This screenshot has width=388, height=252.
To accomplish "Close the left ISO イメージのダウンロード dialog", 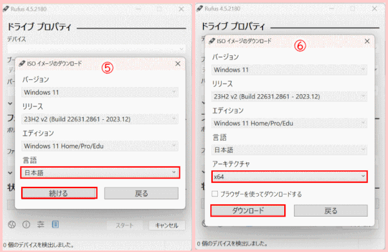I will 178,64.
